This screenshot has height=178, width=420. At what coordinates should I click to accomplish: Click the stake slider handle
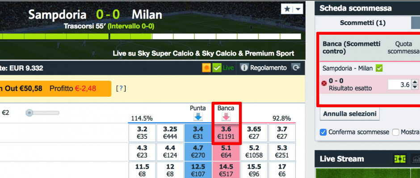click(x=30, y=113)
